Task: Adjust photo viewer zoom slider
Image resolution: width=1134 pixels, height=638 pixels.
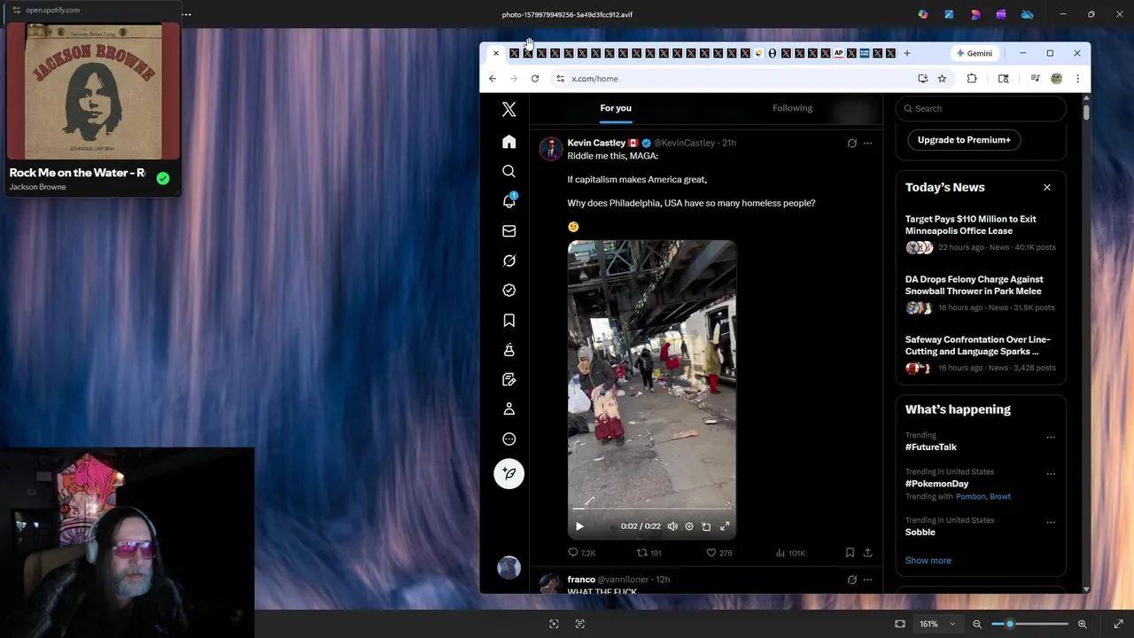Action: 1029,624
